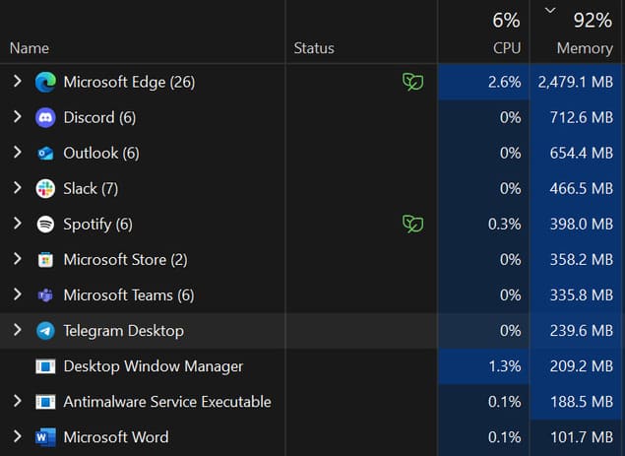This screenshot has height=456, width=625.
Task: Click the Spotify icon
Action: tap(45, 225)
